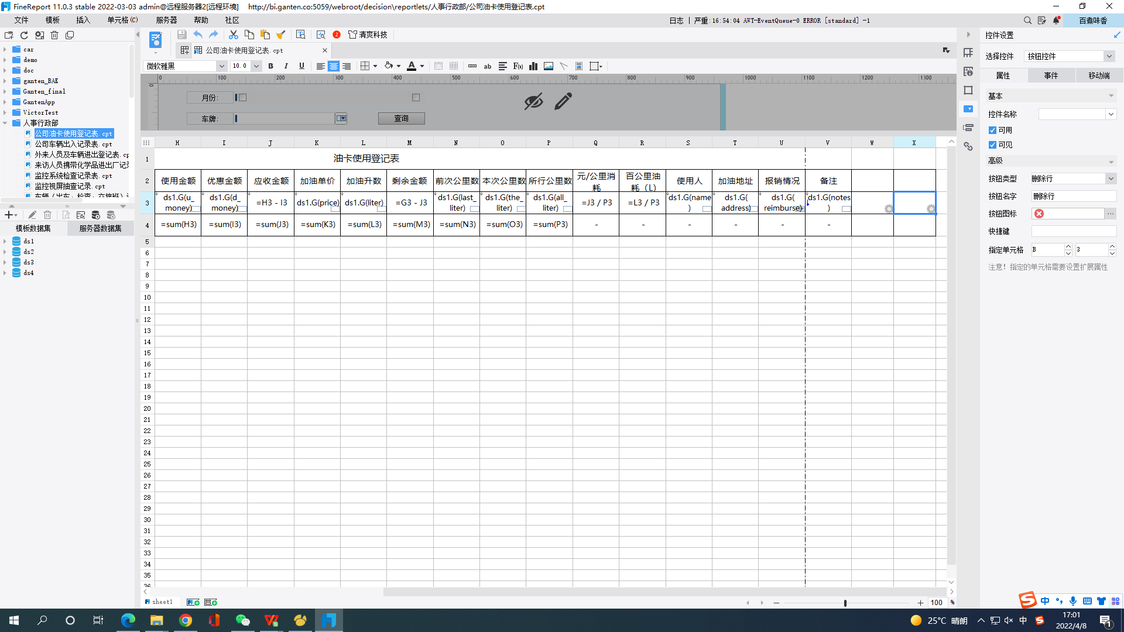Click the undo arrow icon

coord(198,35)
